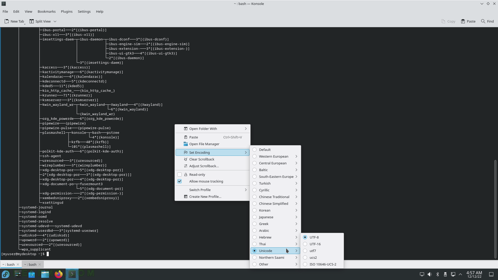Expand Central European encodings
This screenshot has height=280, width=498.
tap(275, 163)
